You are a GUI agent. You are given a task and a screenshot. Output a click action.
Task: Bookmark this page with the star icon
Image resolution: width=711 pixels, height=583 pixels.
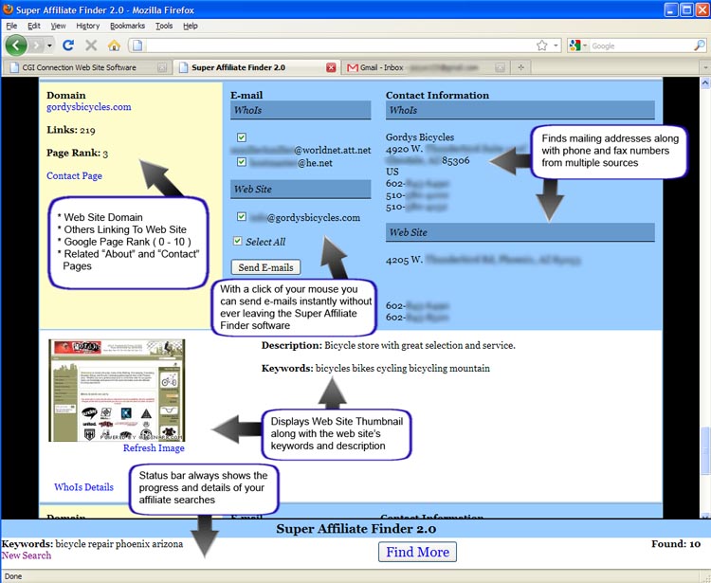[x=541, y=46]
